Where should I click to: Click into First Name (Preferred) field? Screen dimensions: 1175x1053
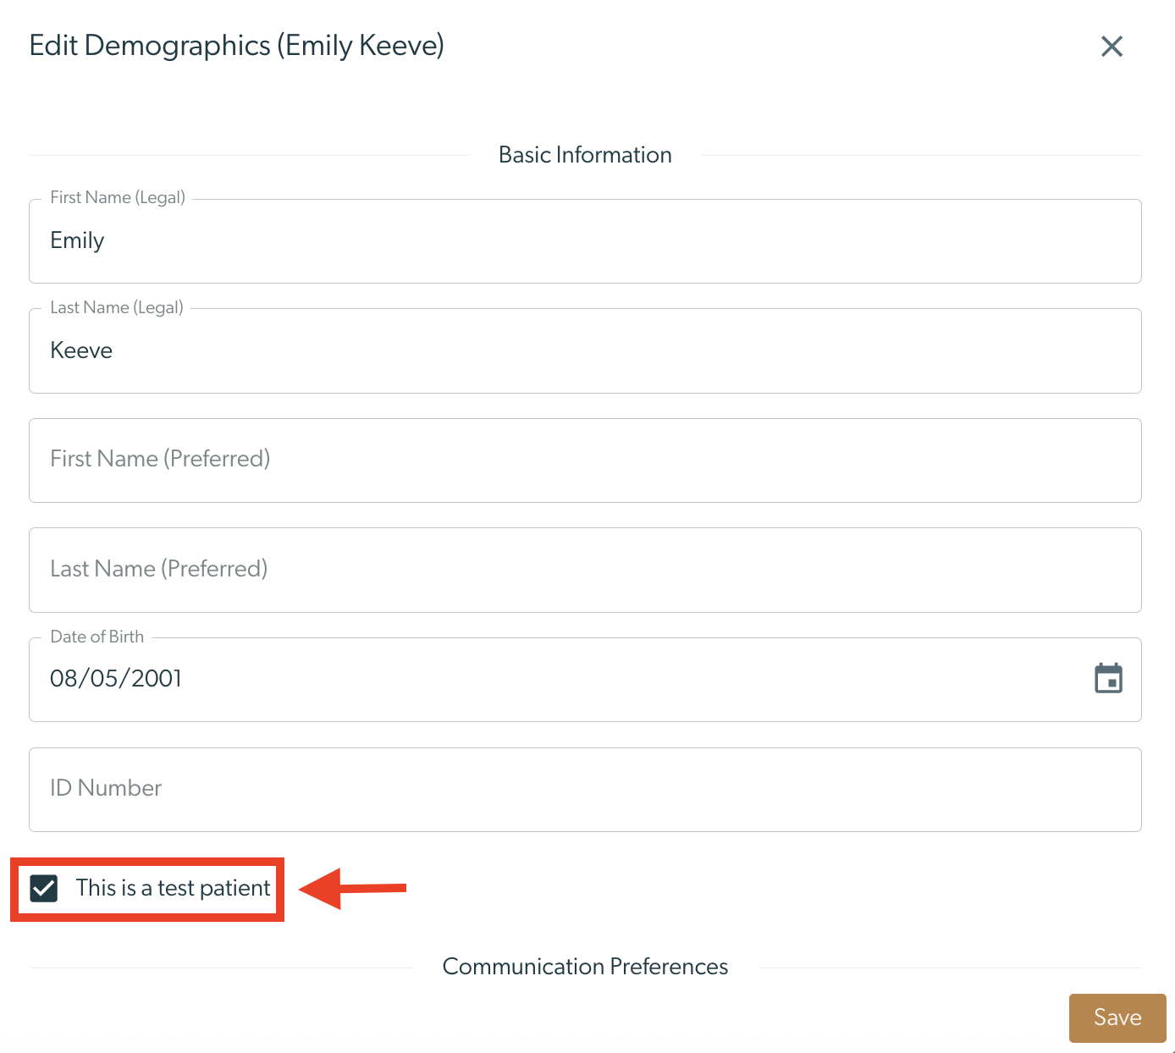pyautogui.click(x=585, y=460)
